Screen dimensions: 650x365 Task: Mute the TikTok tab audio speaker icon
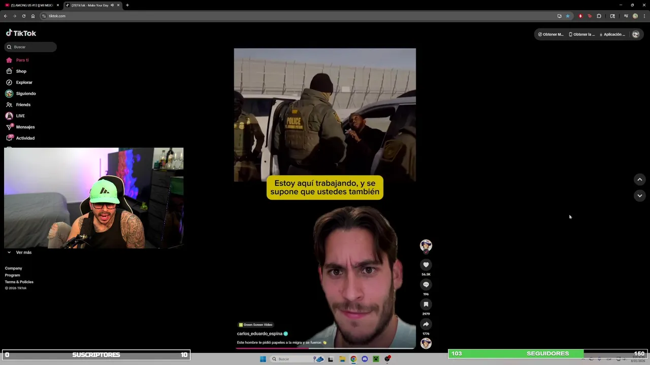(x=112, y=5)
